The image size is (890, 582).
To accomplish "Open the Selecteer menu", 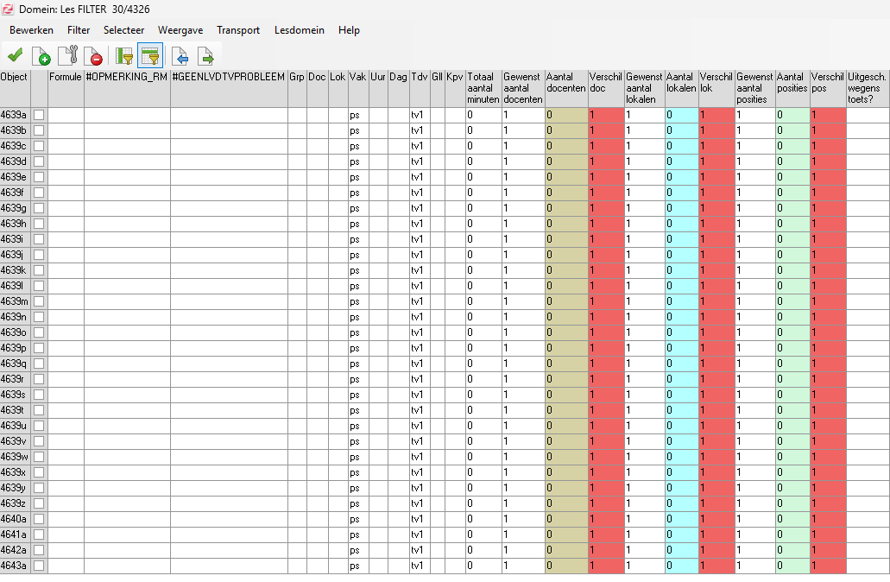I will click(123, 30).
